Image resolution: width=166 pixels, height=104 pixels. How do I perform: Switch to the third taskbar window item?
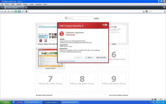point(70,102)
